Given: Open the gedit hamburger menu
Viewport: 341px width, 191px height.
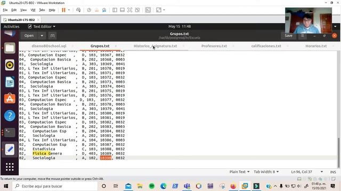Looking at the screenshot, I should tap(302, 36).
